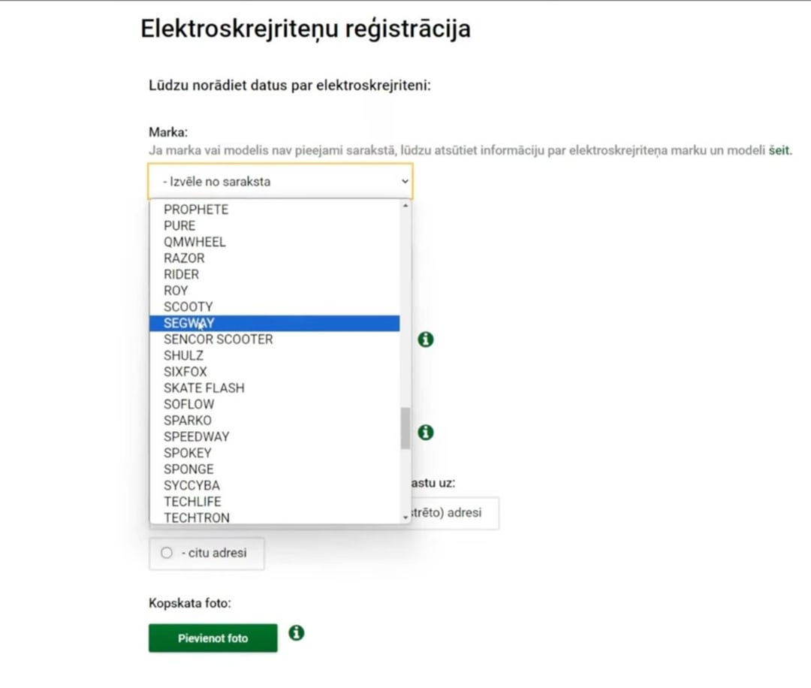This screenshot has width=811, height=688.
Task: Select SKATE FLASH in the list
Action: pos(204,388)
